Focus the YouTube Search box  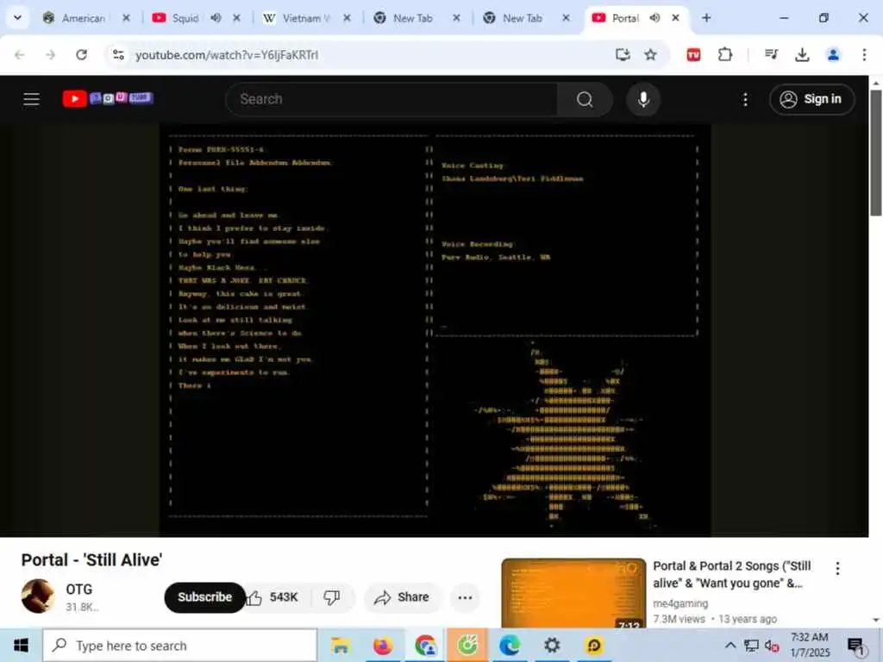[391, 99]
